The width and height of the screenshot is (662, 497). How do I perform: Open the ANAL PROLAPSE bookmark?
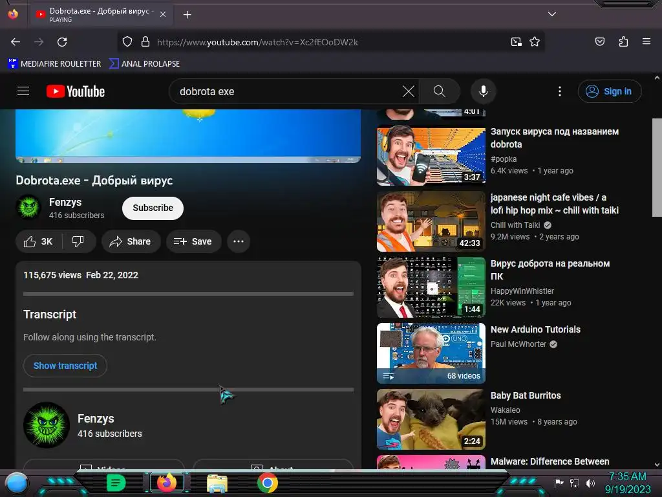144,64
